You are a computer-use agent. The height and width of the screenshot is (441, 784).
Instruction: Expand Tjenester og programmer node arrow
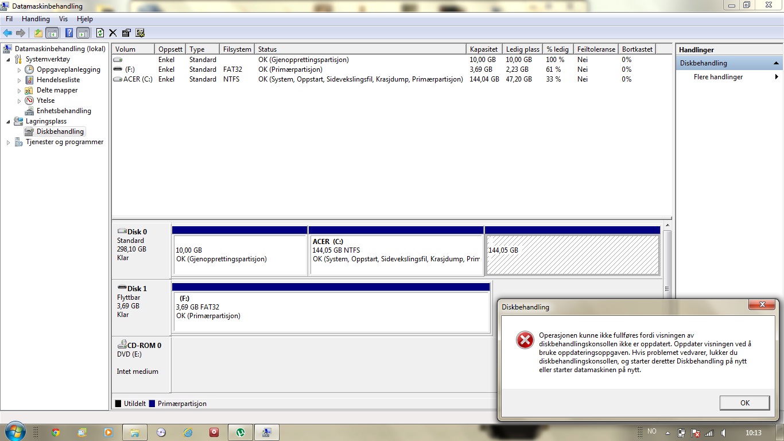(x=8, y=142)
